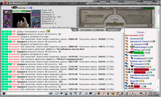Open info icon beside Rascal
This screenshot has width=161, height=97.
(x=143, y=81)
